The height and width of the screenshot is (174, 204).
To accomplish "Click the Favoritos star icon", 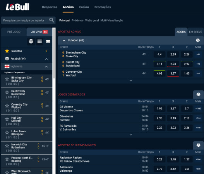I will [x=7, y=51].
